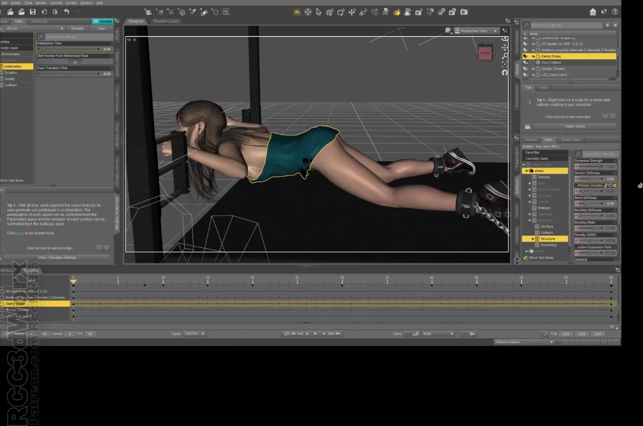Click the Render camera icon
The width and height of the screenshot is (643, 426).
[464, 12]
